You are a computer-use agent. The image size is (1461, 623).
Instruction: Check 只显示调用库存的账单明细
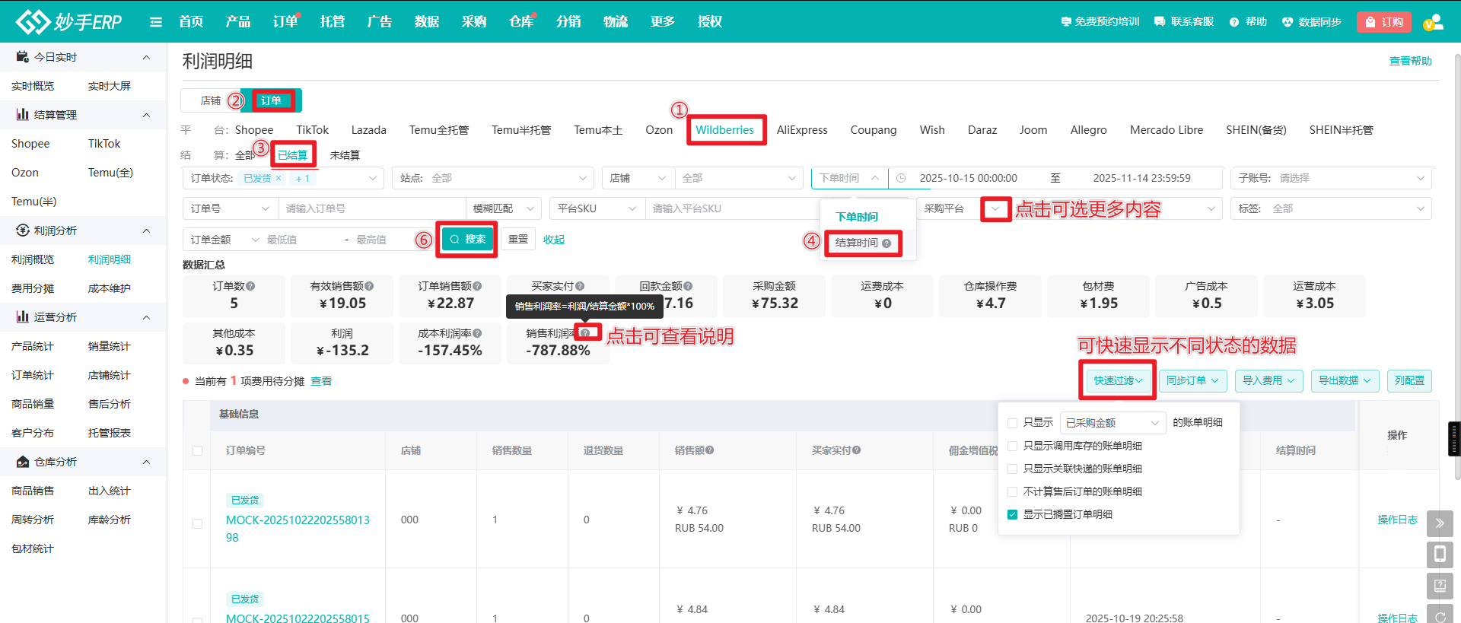(1013, 446)
